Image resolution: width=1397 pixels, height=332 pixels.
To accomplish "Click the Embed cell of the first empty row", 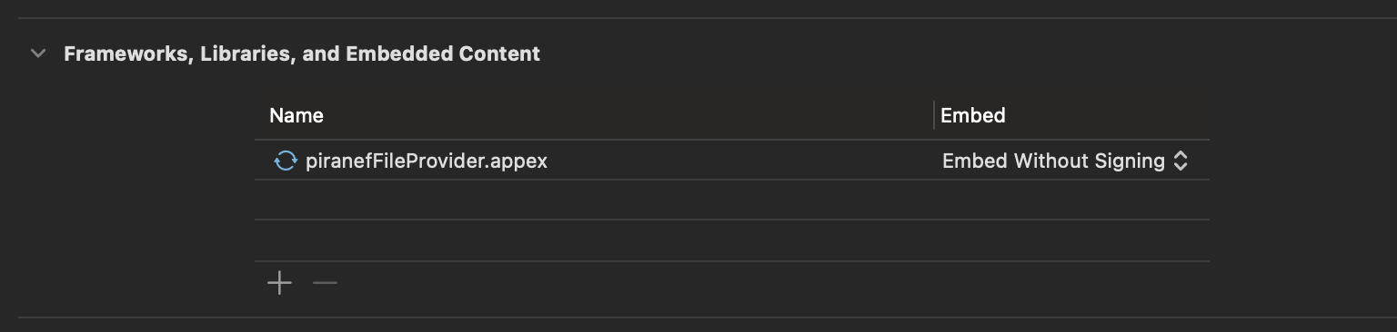I will [1072, 200].
